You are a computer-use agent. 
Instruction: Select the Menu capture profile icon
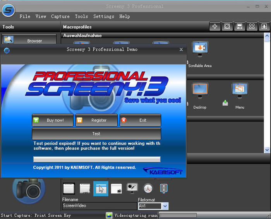click(240, 91)
